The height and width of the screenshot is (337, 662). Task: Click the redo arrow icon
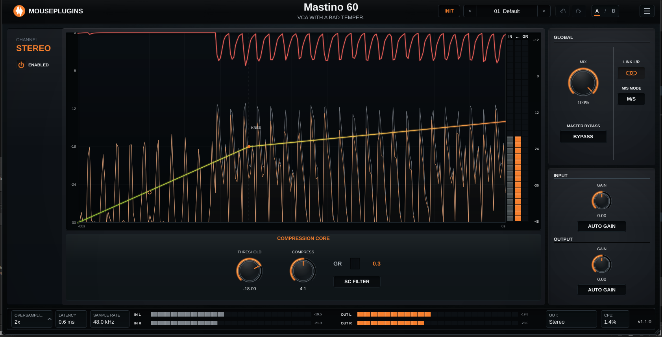(x=578, y=11)
